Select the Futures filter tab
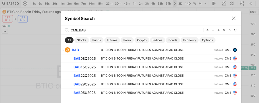Image resolution: width=259 pixels, height=103 pixels. [x=112, y=40]
